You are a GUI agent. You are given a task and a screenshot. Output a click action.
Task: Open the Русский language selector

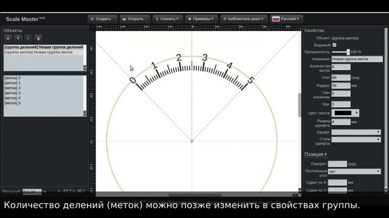[286, 19]
